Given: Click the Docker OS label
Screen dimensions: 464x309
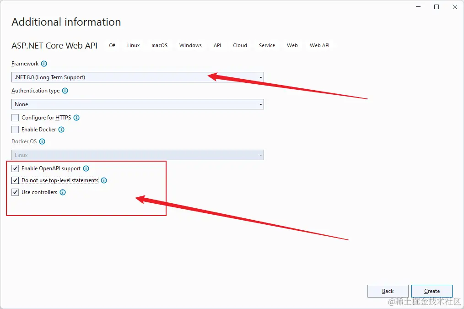Looking at the screenshot, I should (24, 141).
